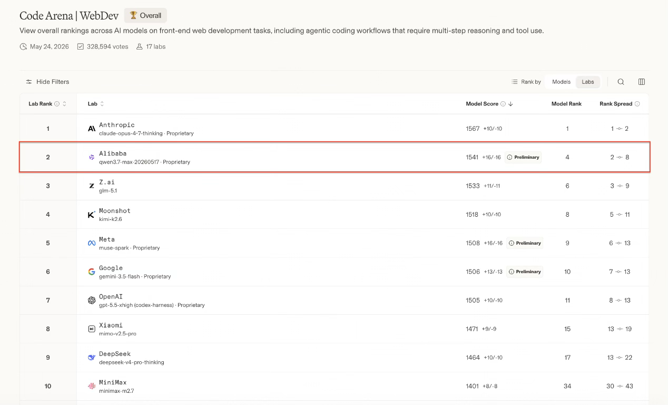Image resolution: width=668 pixels, height=405 pixels.
Task: Open the MiniMax lab name
Action: (x=113, y=382)
